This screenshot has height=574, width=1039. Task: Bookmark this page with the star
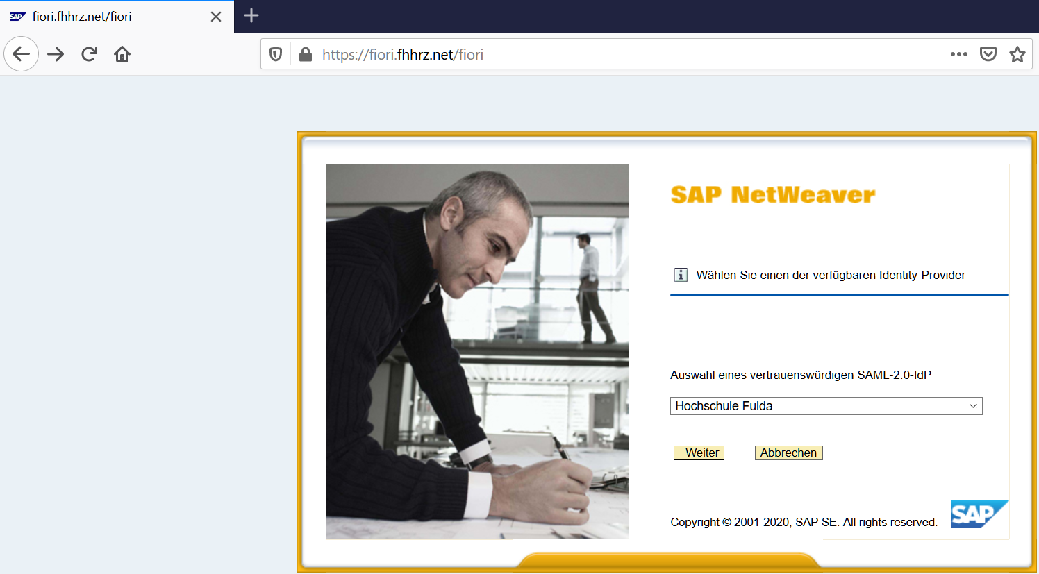coord(1017,54)
